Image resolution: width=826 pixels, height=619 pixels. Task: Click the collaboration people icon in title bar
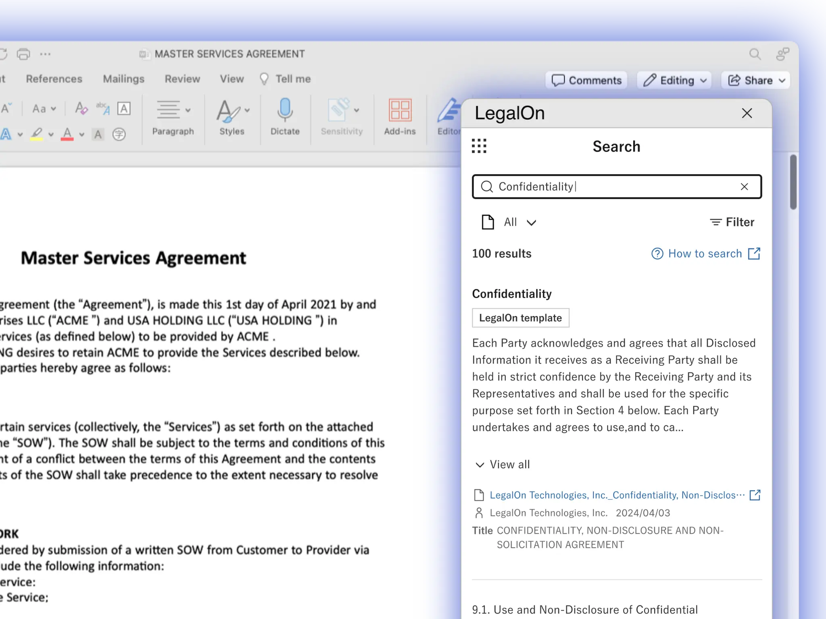[x=783, y=54]
